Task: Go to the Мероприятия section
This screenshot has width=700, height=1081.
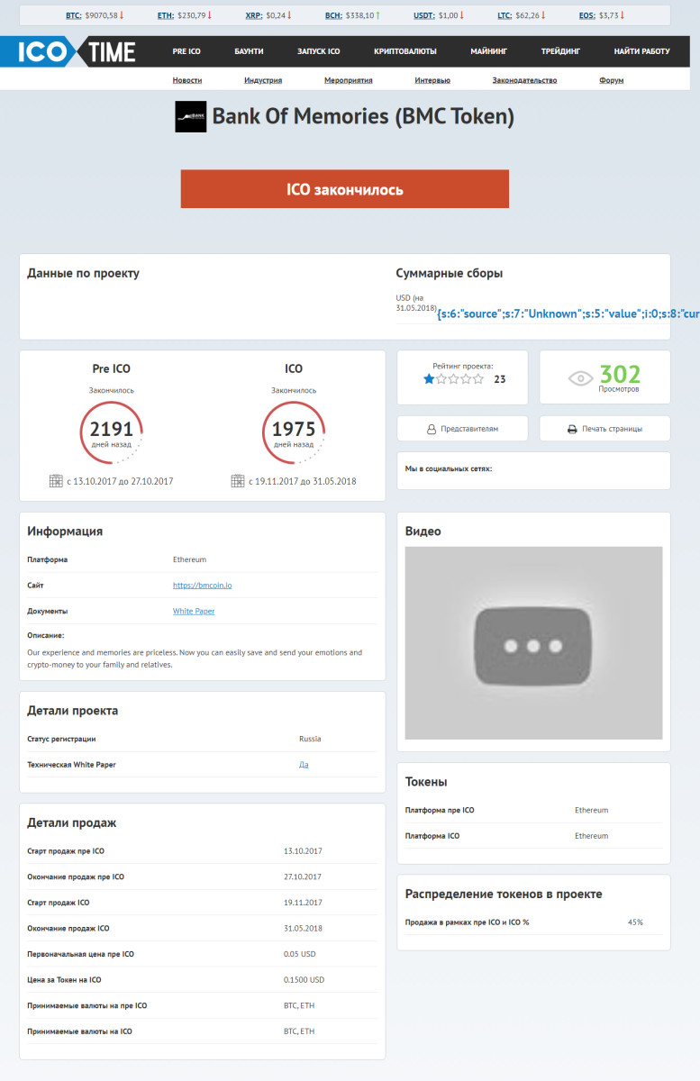Action: pos(349,80)
